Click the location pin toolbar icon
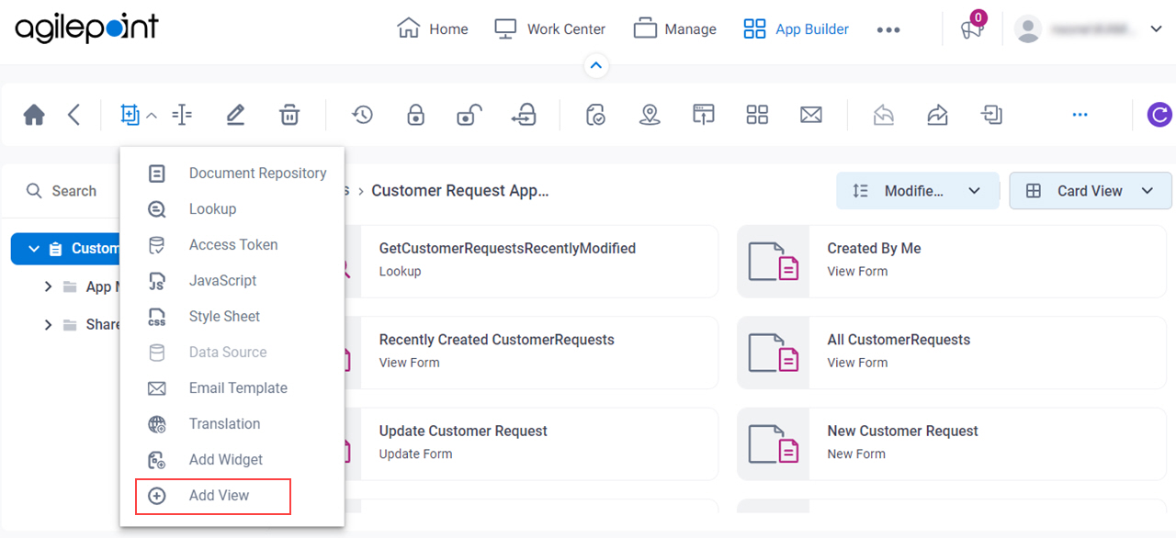 [x=650, y=115]
